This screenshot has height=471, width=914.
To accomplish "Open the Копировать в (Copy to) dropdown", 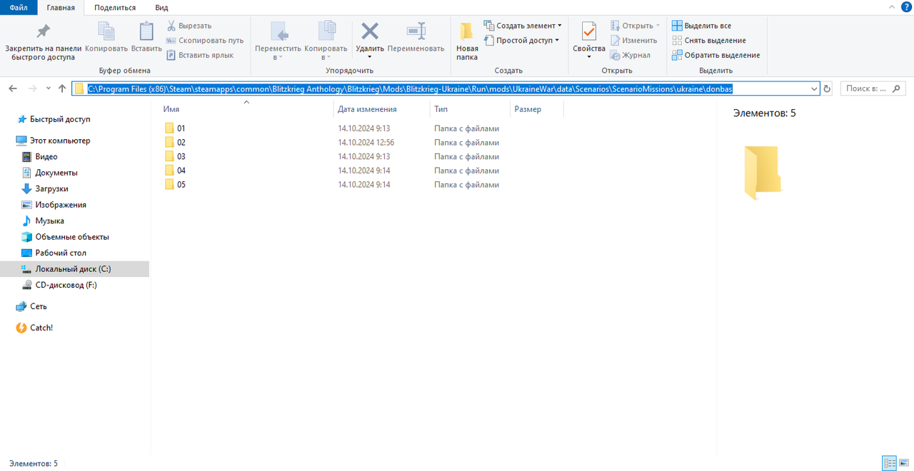I will (326, 41).
